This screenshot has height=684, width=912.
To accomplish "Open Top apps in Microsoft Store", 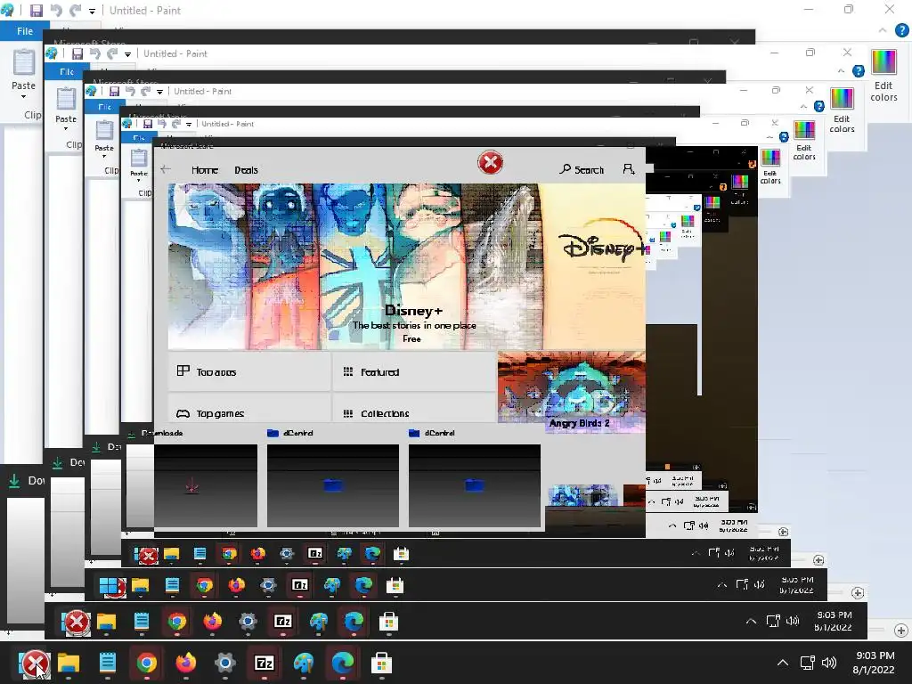I will [249, 371].
